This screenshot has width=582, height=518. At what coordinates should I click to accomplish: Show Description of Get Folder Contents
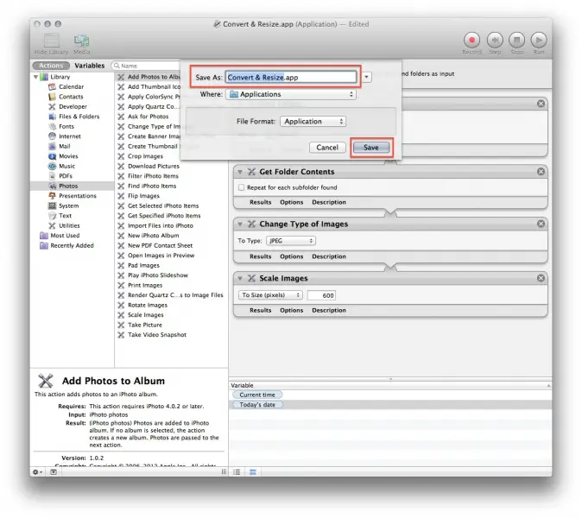pos(329,202)
